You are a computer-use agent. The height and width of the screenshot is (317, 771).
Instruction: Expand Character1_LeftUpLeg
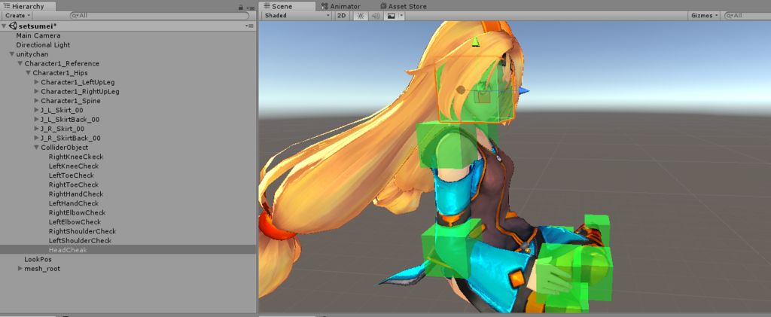tap(36, 82)
